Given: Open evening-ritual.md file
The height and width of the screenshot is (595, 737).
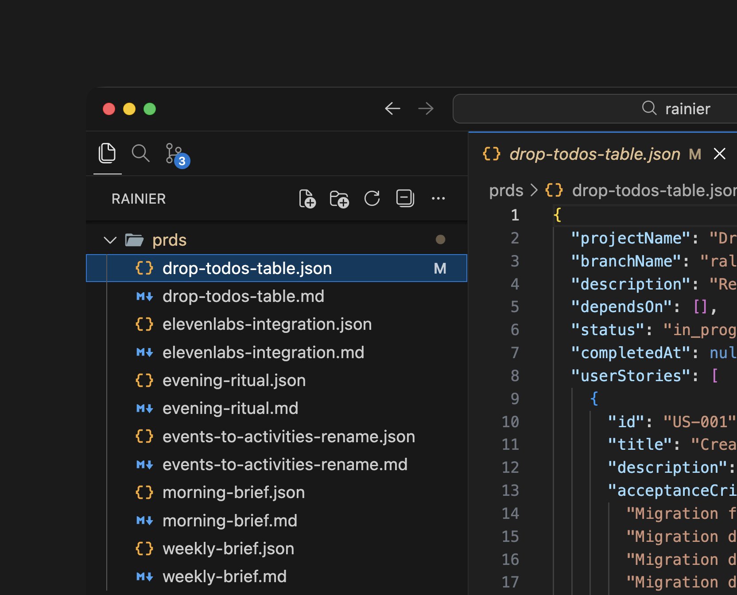Looking at the screenshot, I should point(230,409).
